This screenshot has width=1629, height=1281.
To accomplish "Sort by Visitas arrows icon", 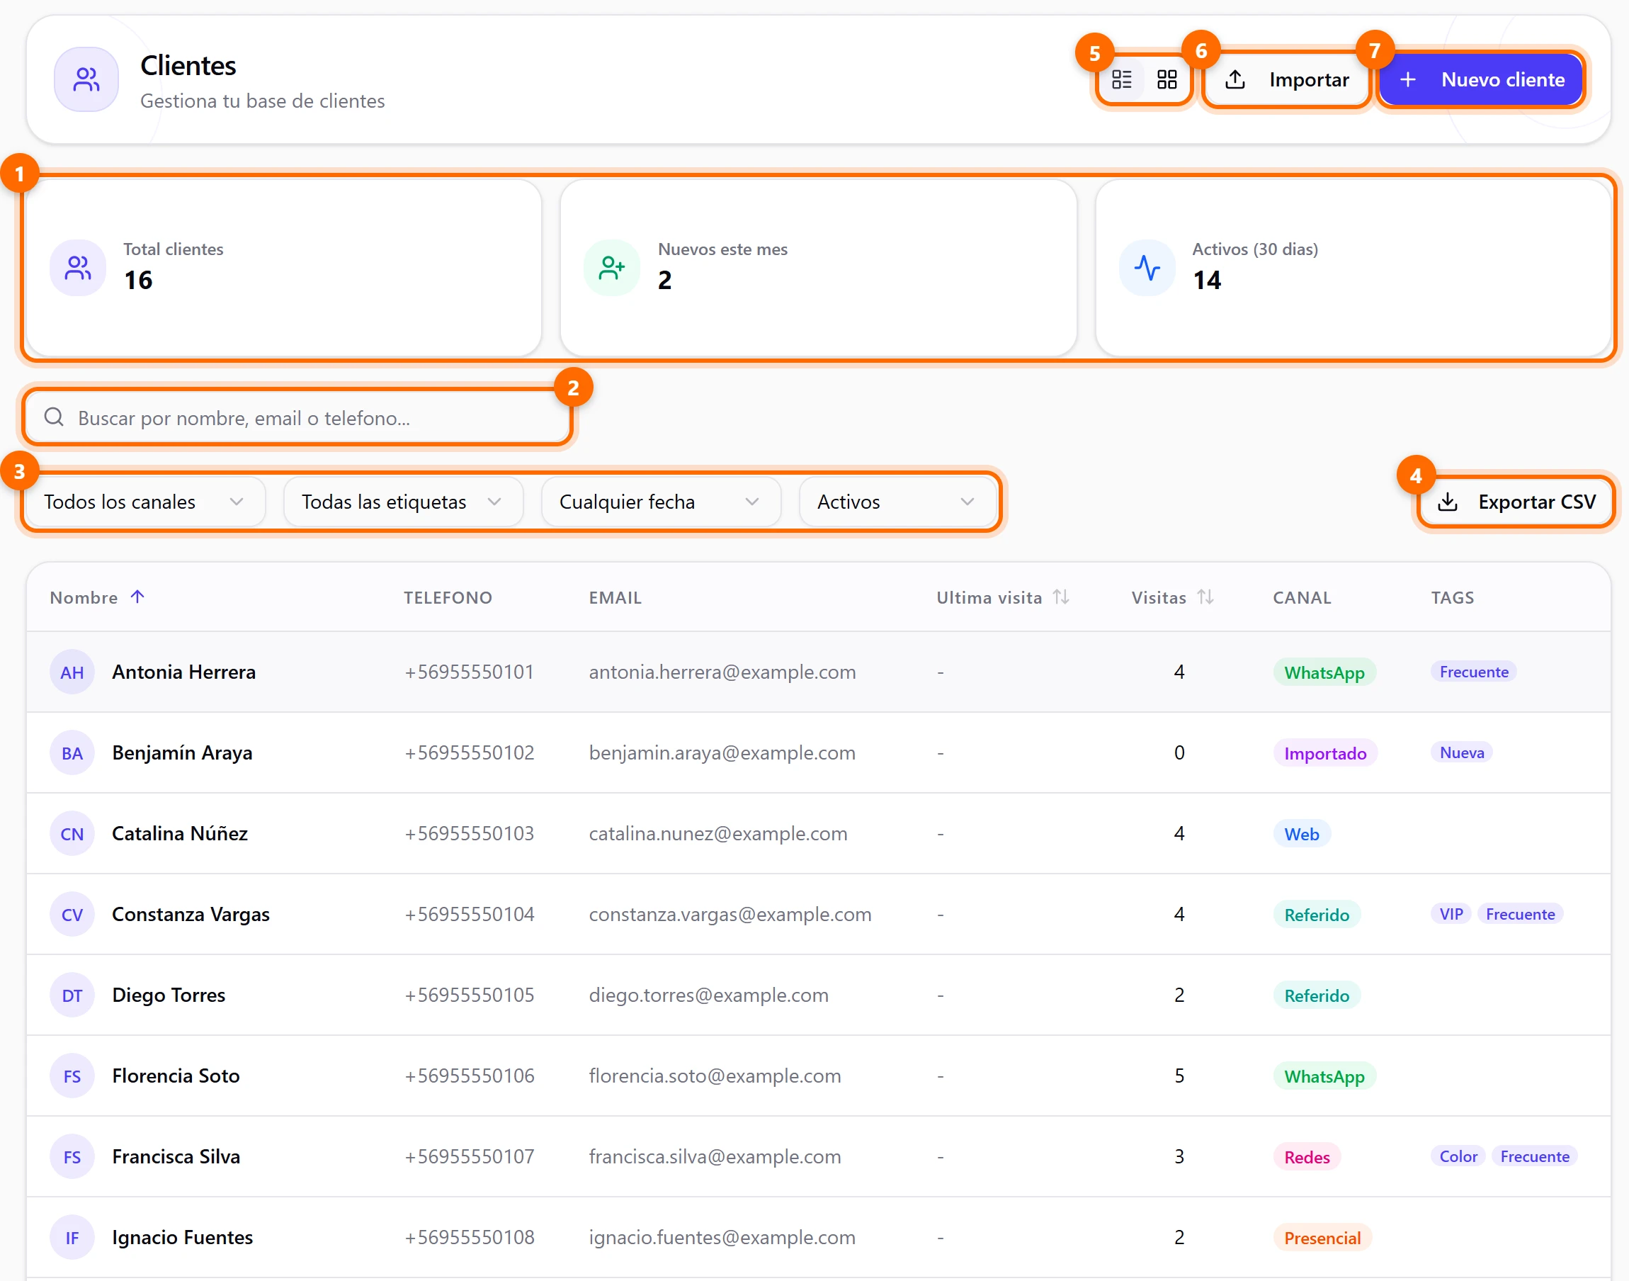I will click(1205, 597).
